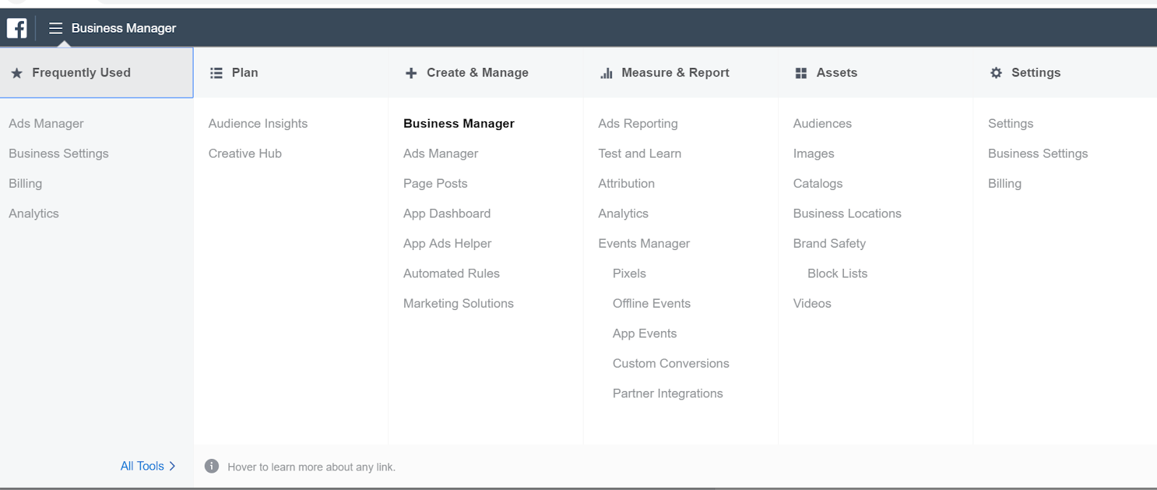Open the bold Business Manager link
Viewport: 1157px width, 490px height.
459,124
